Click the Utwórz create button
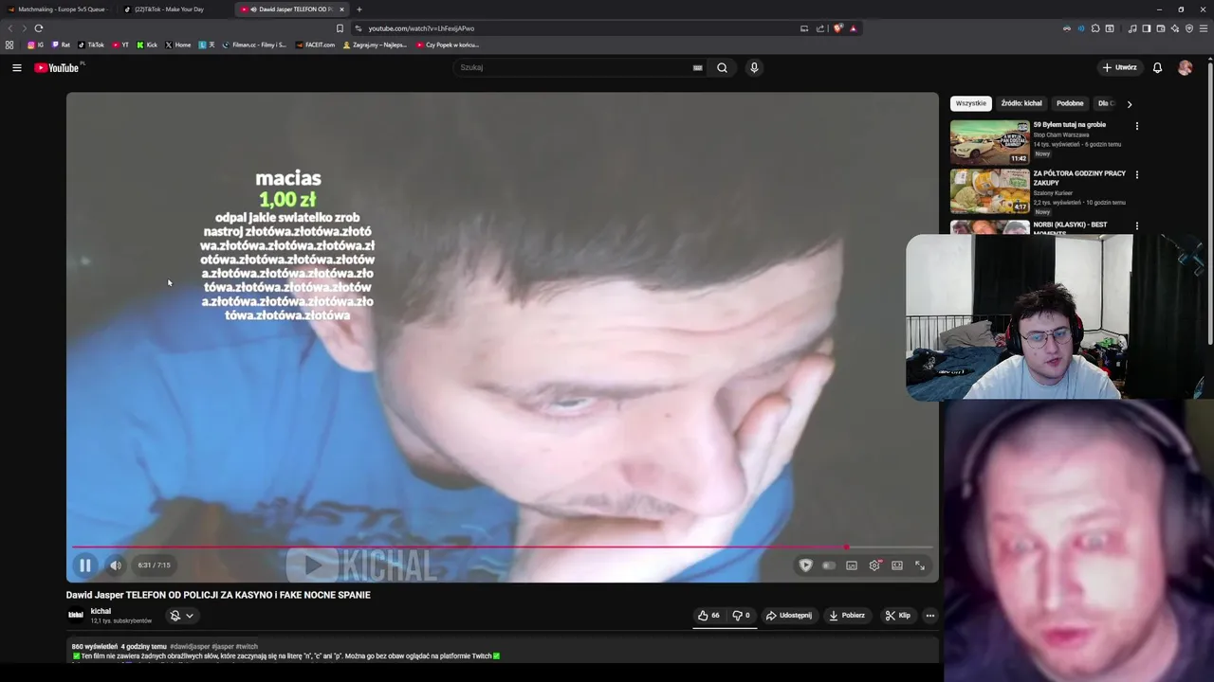The width and height of the screenshot is (1214, 682). pos(1119,67)
